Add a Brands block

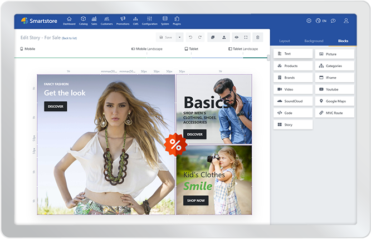293,77
